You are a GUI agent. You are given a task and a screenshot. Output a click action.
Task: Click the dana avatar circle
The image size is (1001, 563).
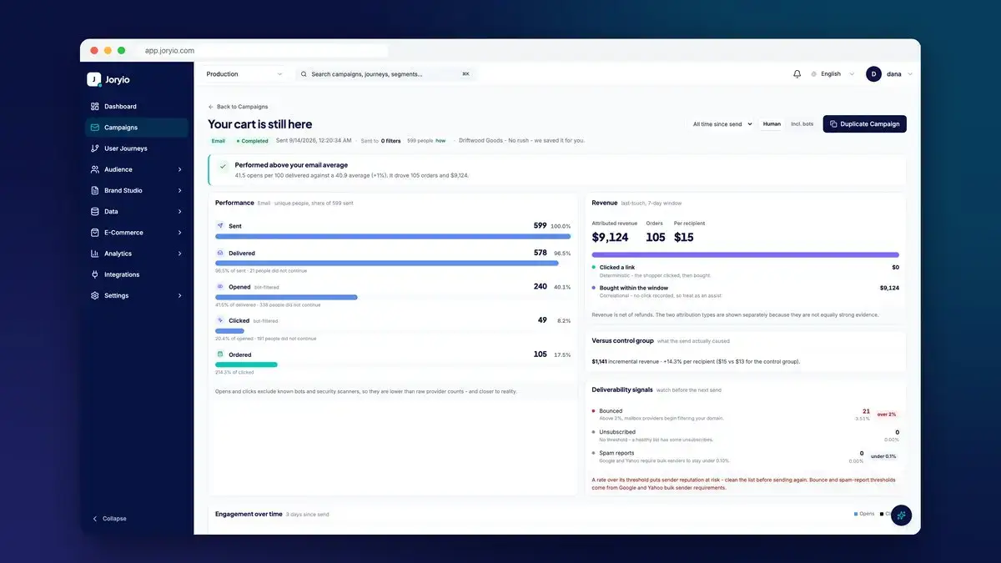(x=873, y=74)
